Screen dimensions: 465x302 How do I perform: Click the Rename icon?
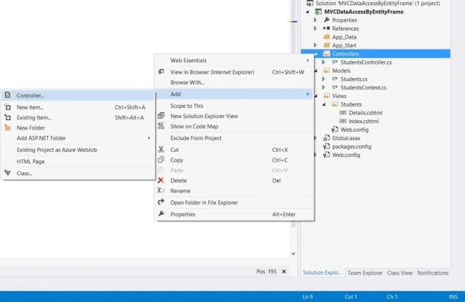(x=161, y=190)
